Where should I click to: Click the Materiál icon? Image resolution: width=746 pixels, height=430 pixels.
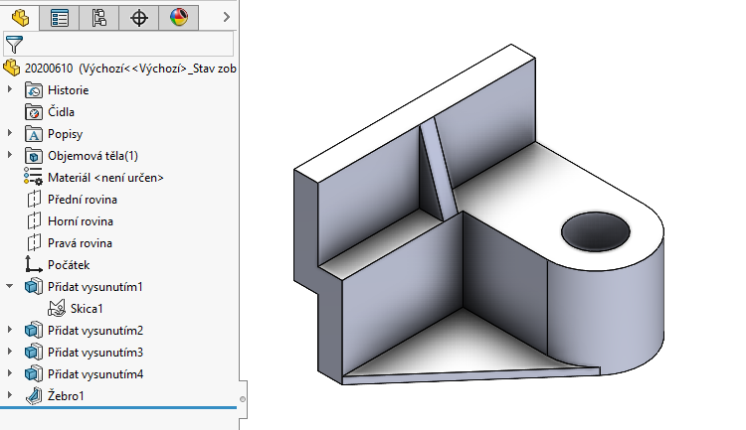[33, 177]
